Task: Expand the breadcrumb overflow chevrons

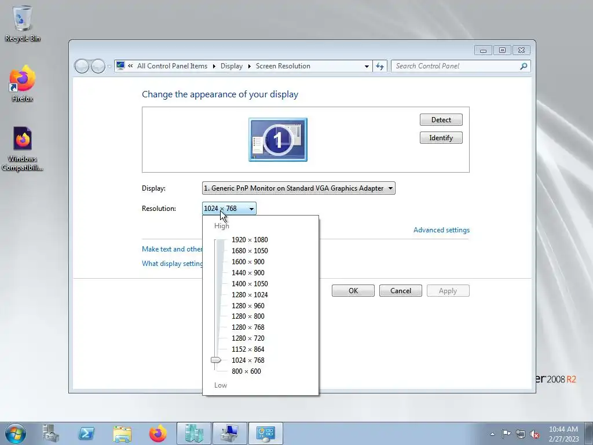Action: coord(130,66)
